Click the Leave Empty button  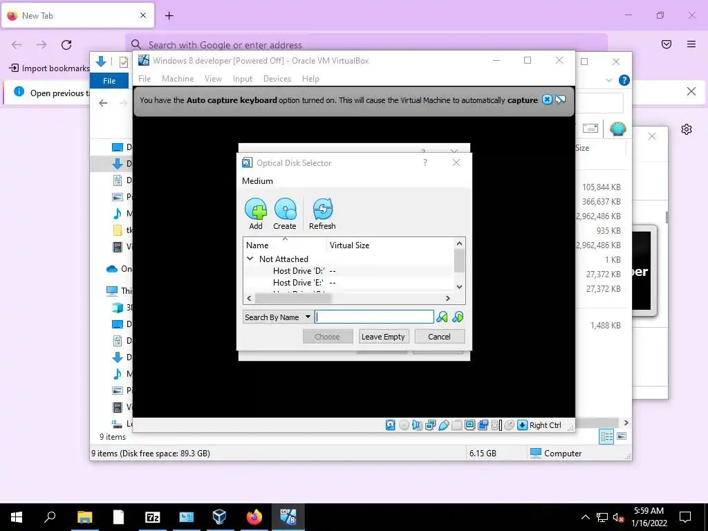pyautogui.click(x=383, y=337)
